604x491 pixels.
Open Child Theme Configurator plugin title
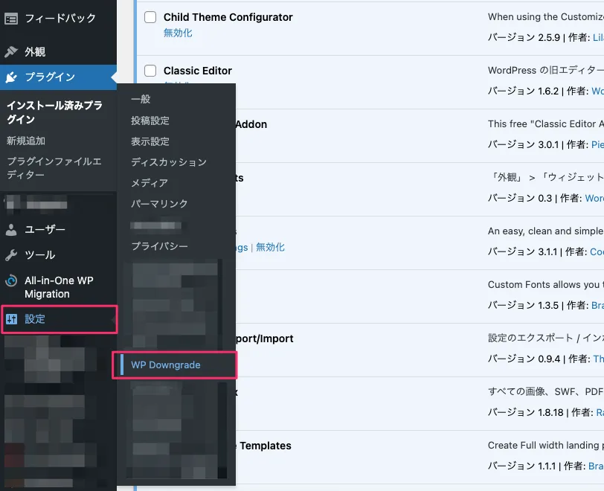pyautogui.click(x=228, y=17)
